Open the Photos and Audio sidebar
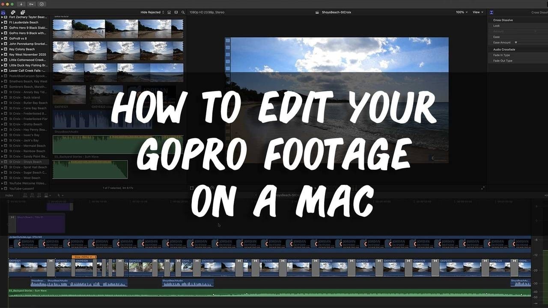 13,12
